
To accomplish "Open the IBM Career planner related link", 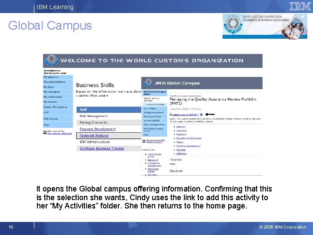I will click(x=153, y=170).
